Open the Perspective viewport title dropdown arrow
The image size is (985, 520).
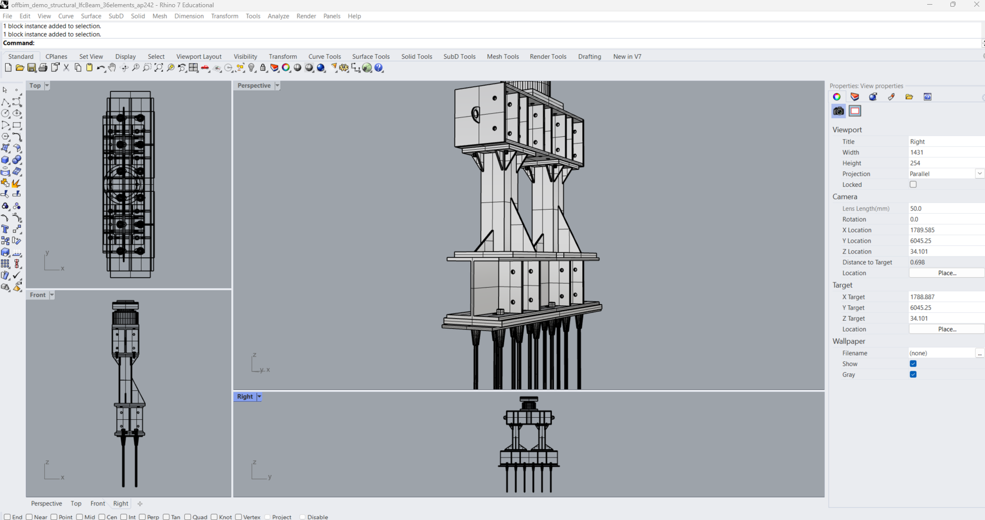click(x=277, y=86)
